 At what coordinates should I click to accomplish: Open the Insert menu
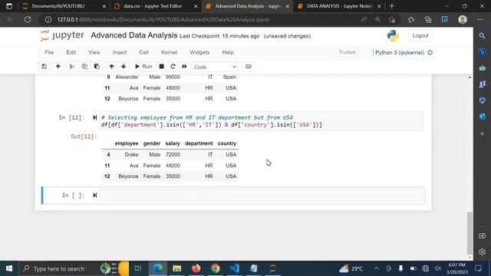point(120,52)
